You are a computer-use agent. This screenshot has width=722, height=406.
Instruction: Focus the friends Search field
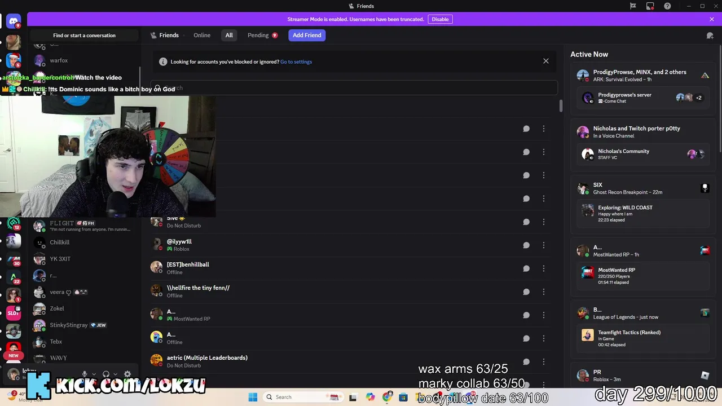[x=354, y=88]
